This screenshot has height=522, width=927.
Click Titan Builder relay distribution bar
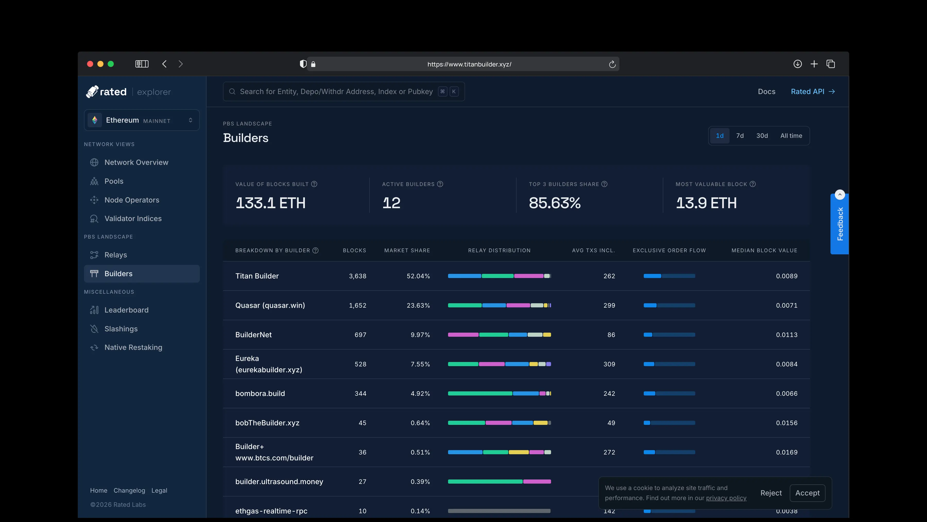[x=499, y=276]
